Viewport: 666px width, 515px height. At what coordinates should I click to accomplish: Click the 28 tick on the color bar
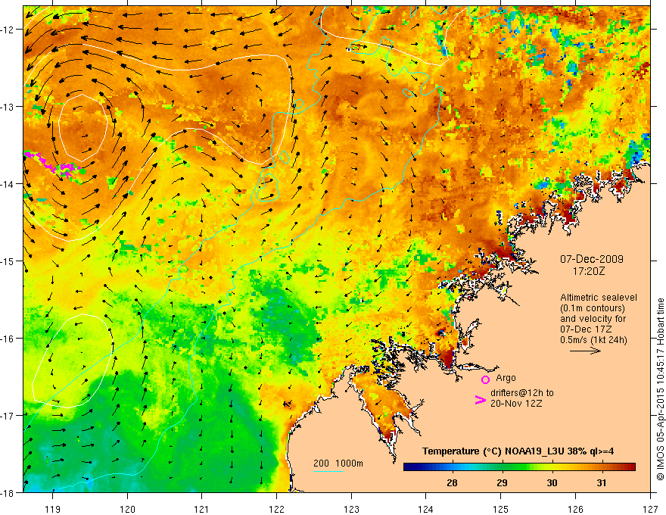(x=452, y=482)
